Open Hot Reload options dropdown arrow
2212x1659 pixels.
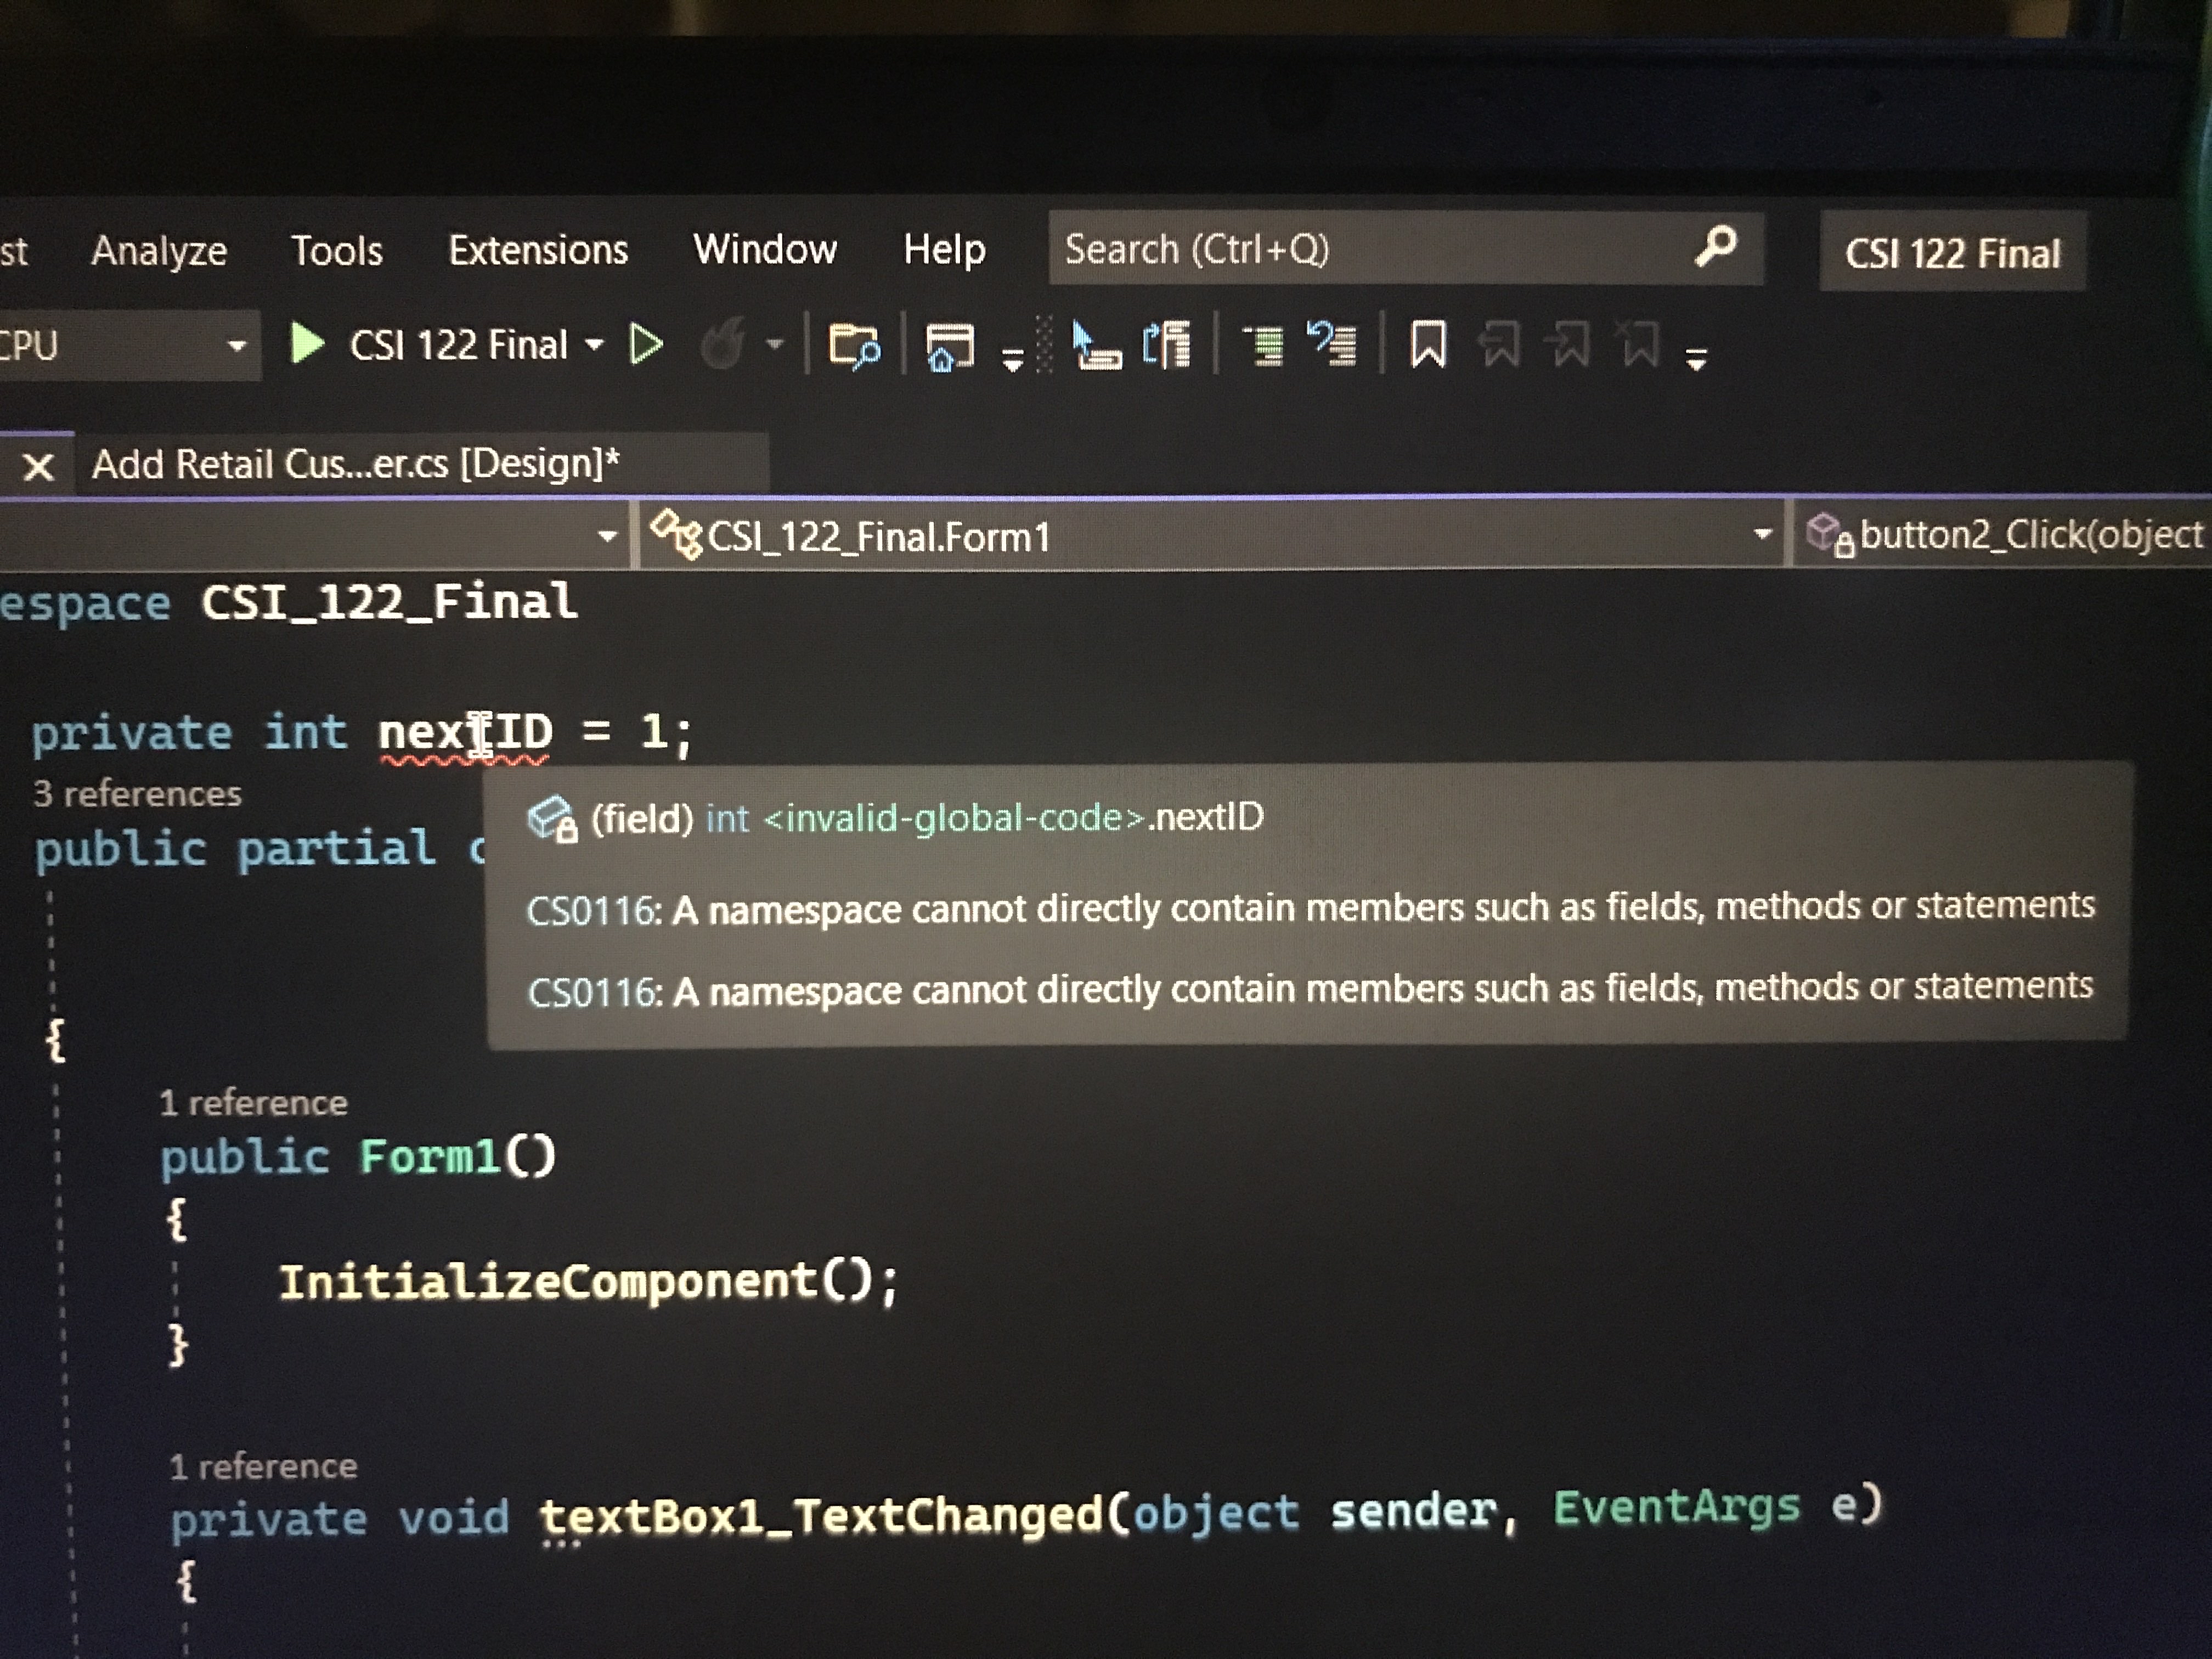pos(775,345)
